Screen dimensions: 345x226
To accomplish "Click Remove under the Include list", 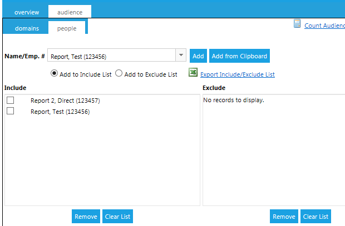I will pos(86,217).
